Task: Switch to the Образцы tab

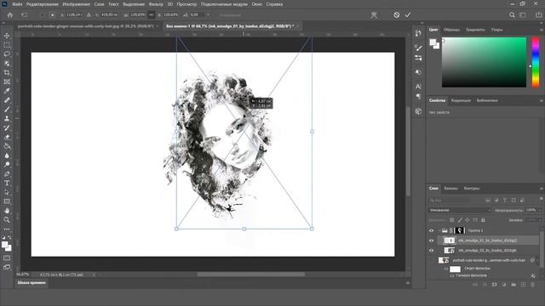Action: tap(452, 30)
